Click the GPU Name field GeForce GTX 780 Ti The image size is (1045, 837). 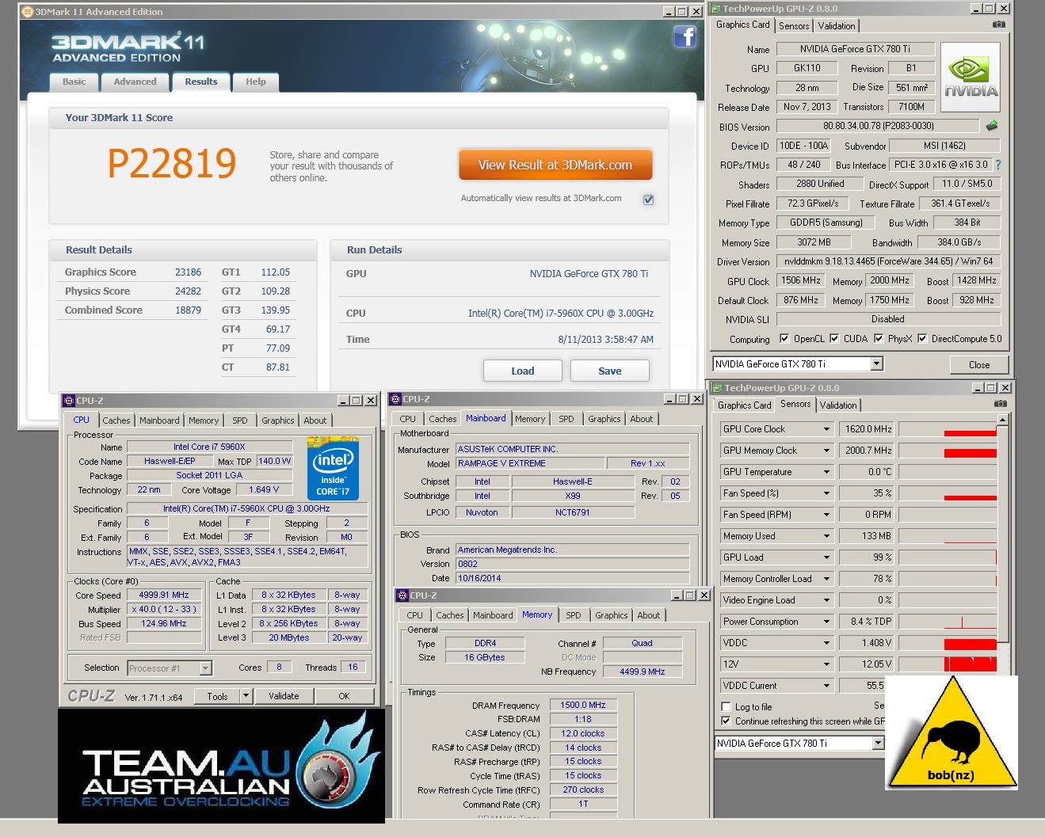855,49
